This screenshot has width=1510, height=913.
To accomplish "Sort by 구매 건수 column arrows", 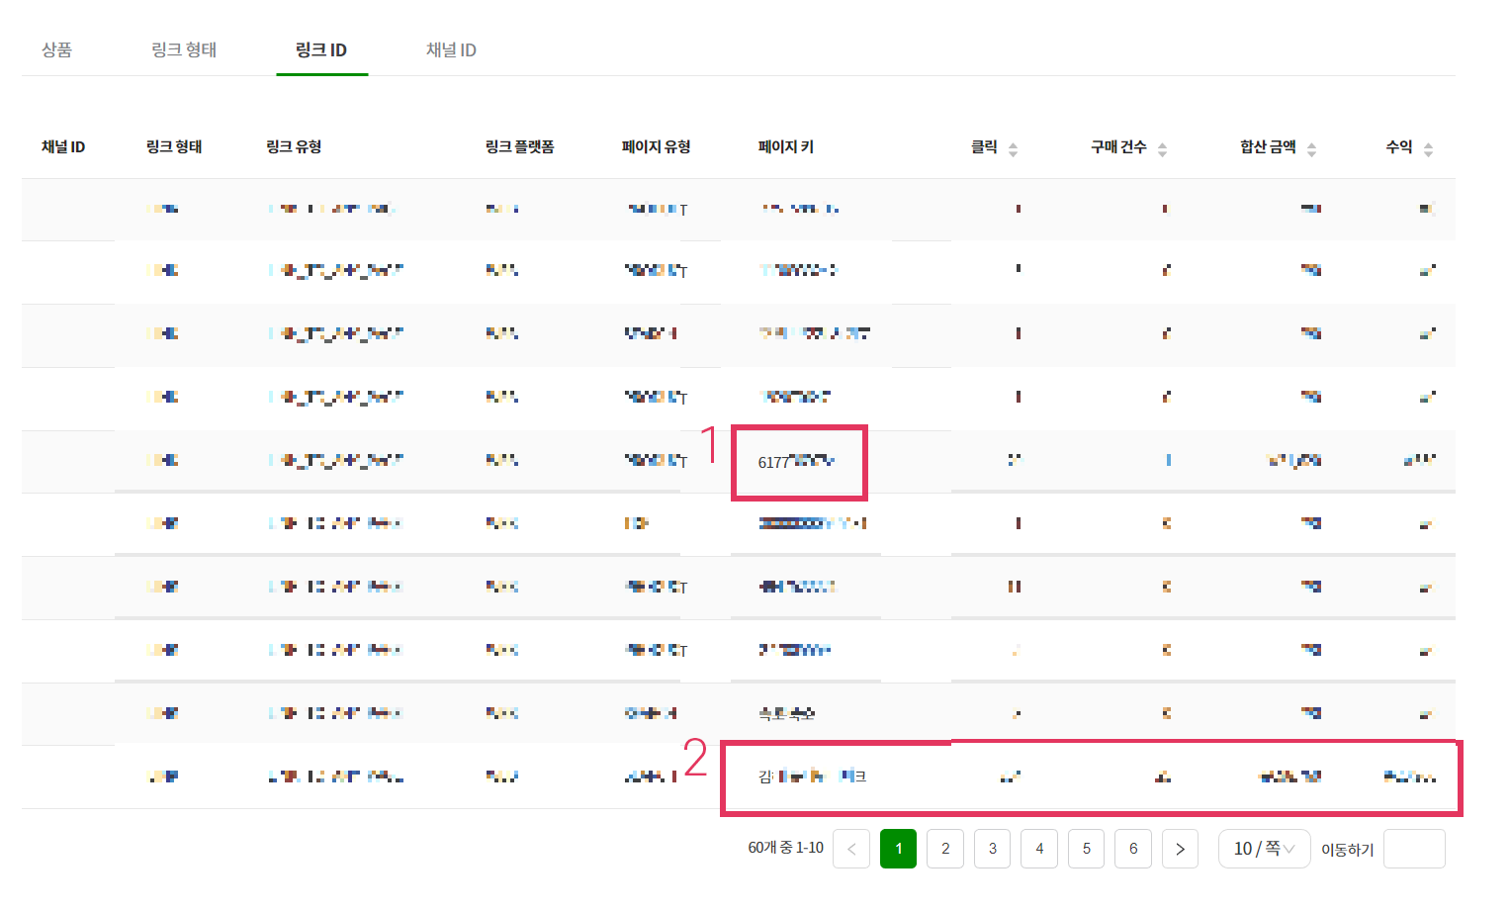I will 1162,149.
